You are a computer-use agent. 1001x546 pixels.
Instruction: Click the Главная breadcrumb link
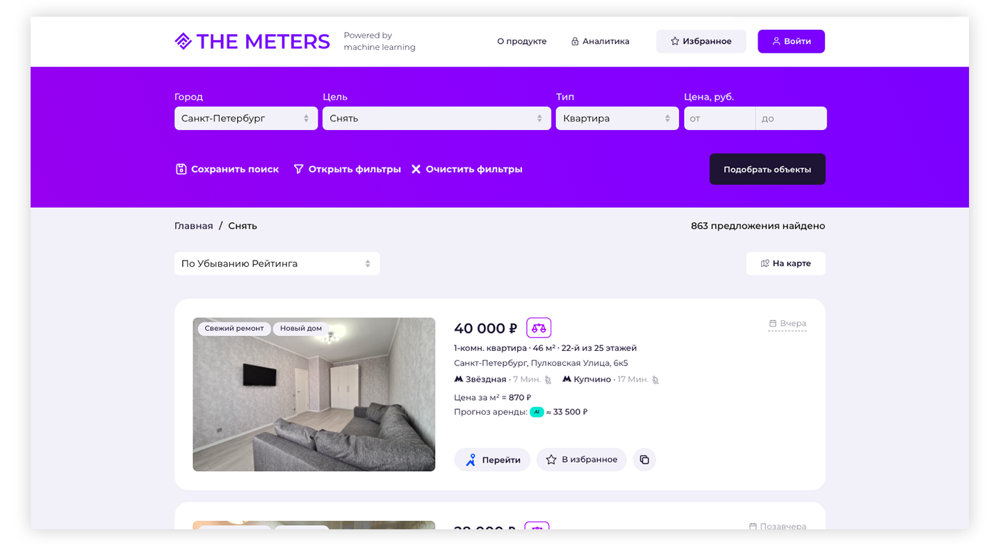coord(193,226)
